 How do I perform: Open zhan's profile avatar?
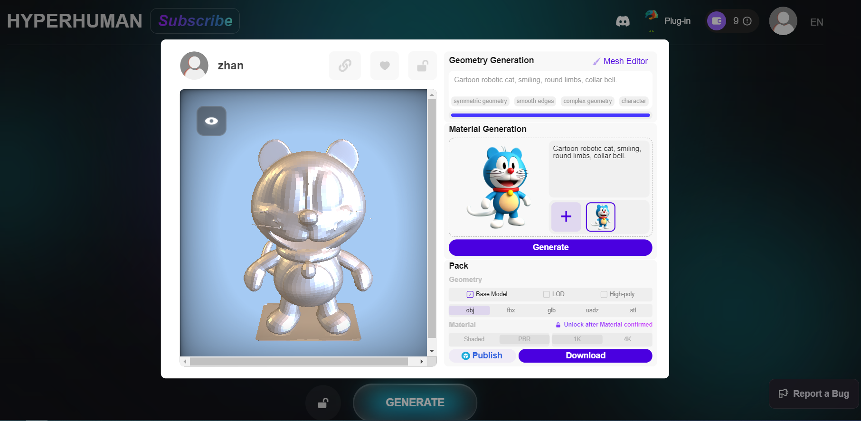pos(194,65)
